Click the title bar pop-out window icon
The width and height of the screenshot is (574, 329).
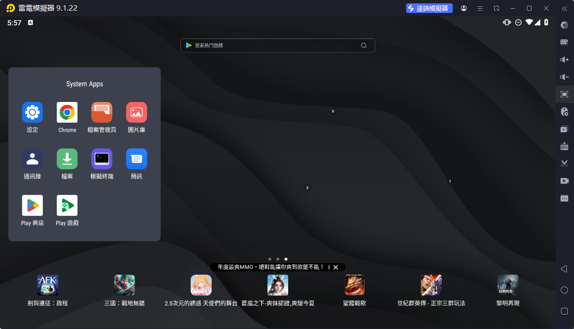[x=497, y=8]
